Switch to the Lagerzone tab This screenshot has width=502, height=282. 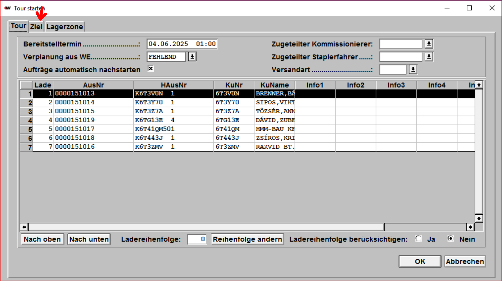point(65,27)
